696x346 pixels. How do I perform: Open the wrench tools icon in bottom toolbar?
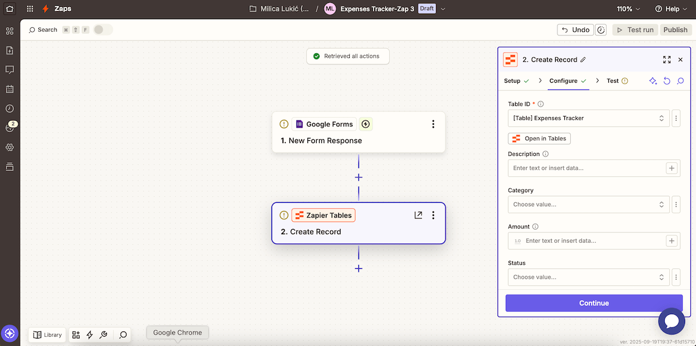click(104, 334)
